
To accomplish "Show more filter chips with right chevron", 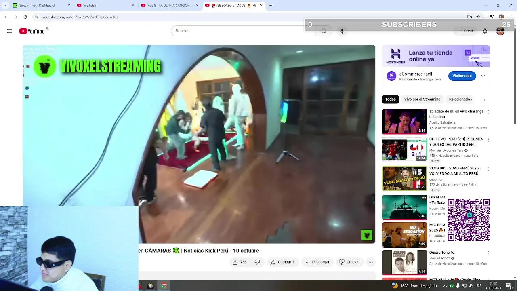I will tap(483, 99).
